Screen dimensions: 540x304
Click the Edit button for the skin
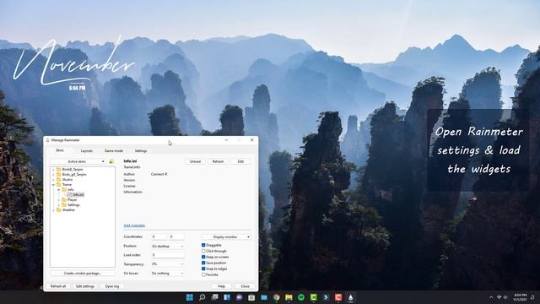coord(240,161)
